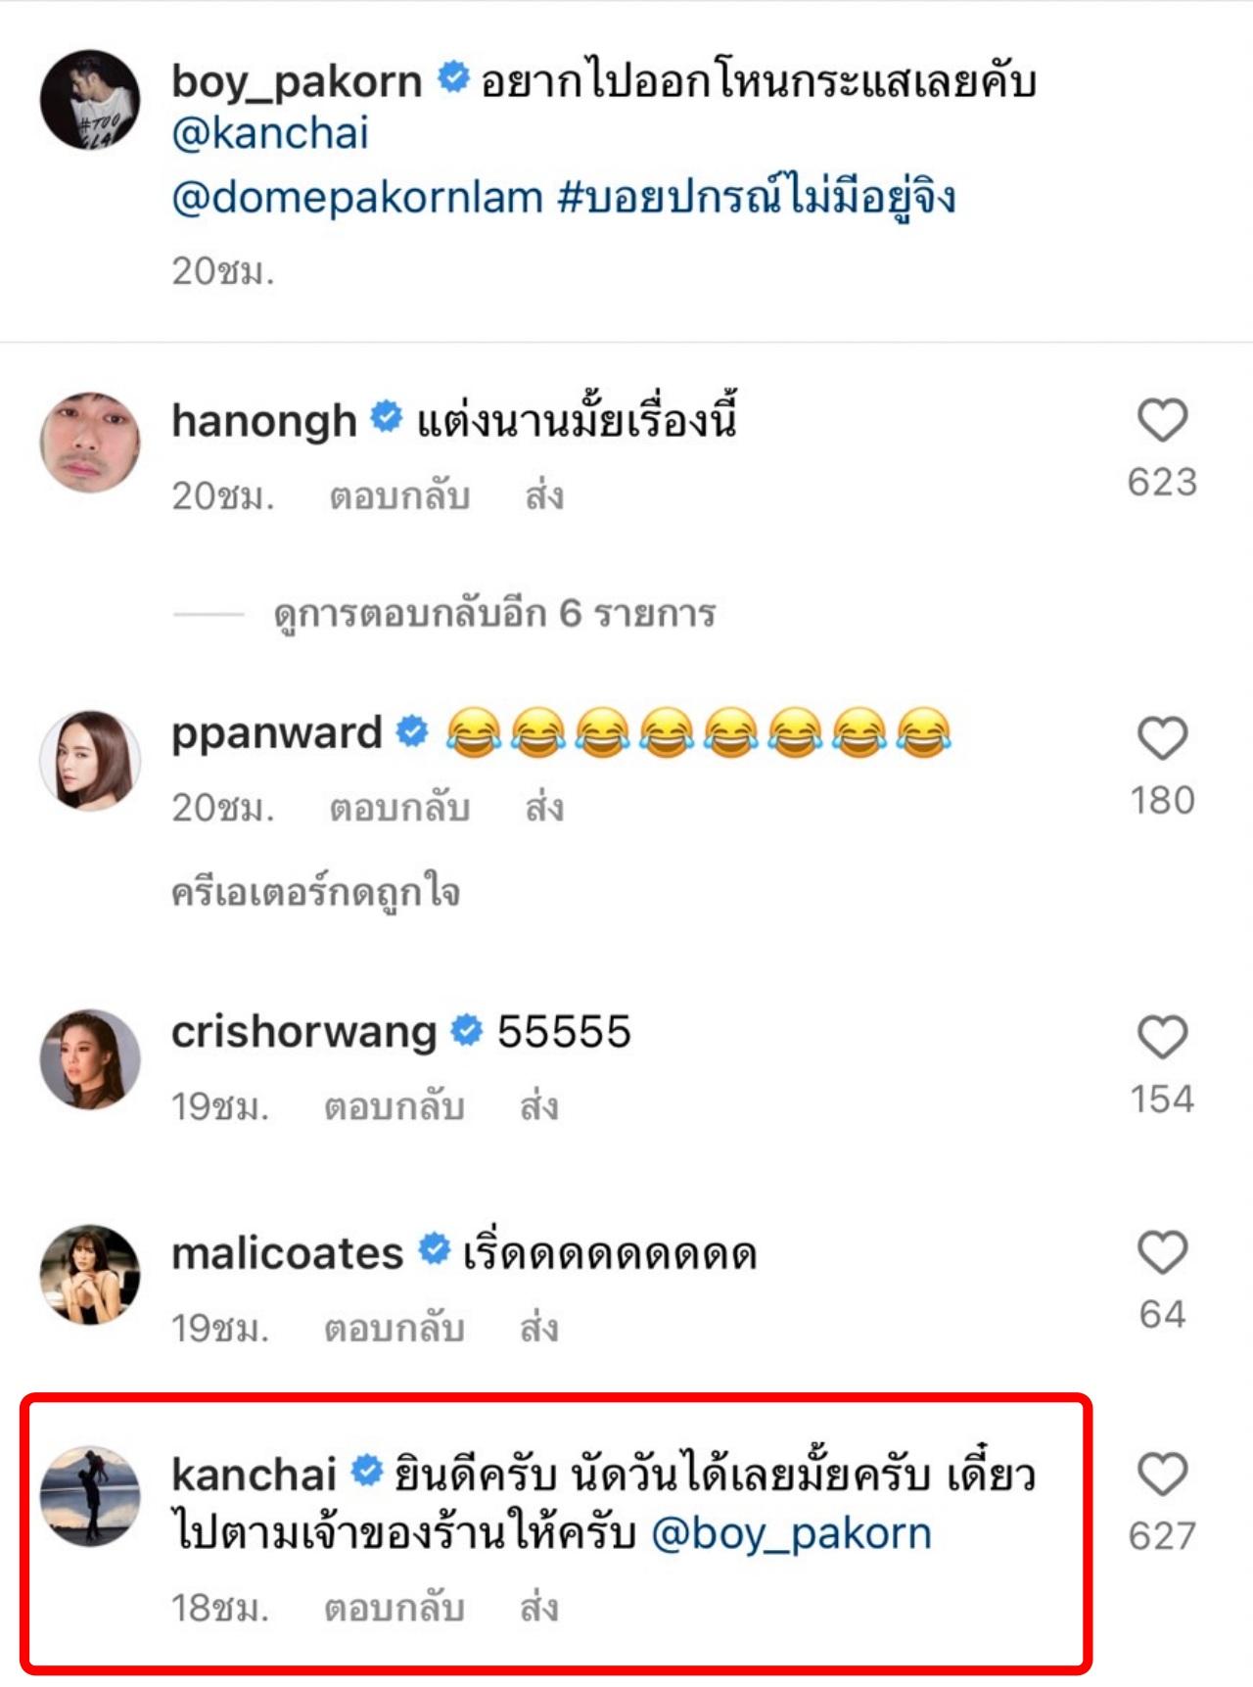View ppanward's profile photo

pyautogui.click(x=90, y=760)
